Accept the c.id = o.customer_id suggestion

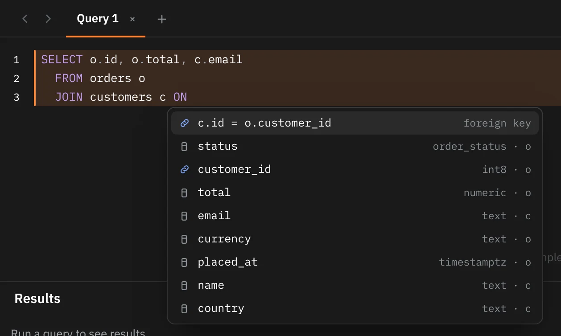pyautogui.click(x=355, y=123)
